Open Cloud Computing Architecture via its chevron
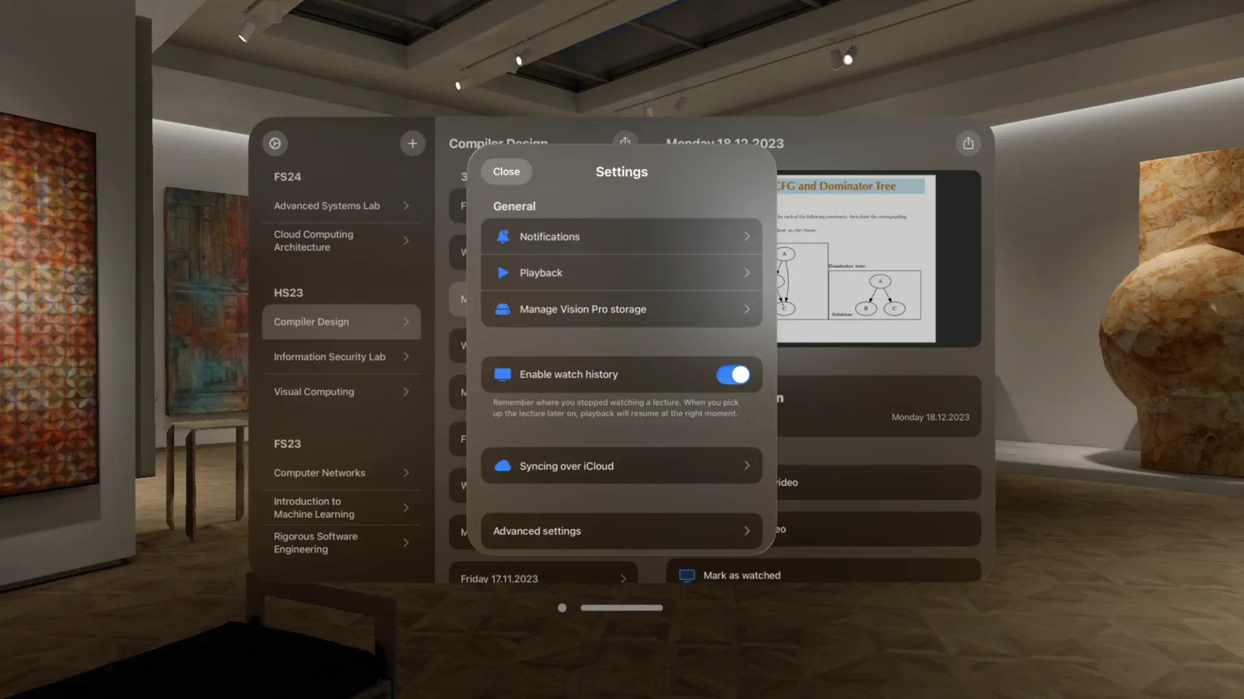The width and height of the screenshot is (1244, 699). pyautogui.click(x=406, y=240)
